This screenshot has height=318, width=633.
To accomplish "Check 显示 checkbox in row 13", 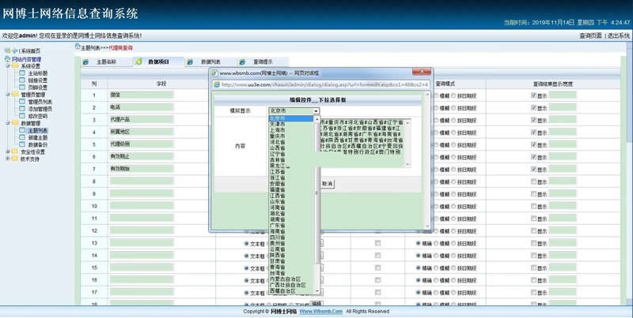I will tap(533, 243).
